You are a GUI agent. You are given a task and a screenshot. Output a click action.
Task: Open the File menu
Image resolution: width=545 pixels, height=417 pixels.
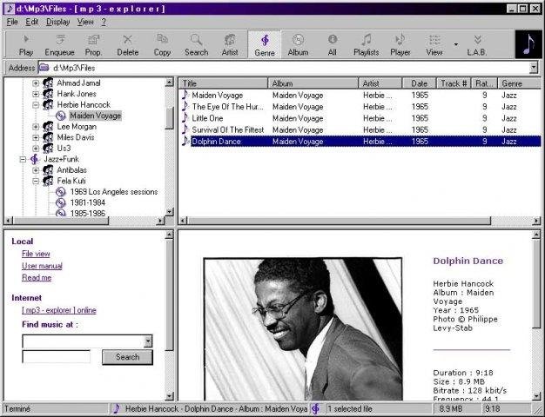point(12,22)
